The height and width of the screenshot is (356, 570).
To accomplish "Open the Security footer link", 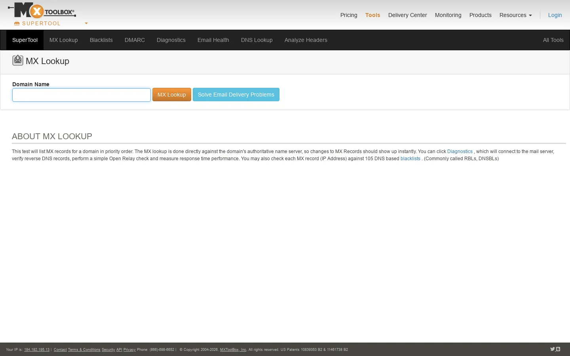I will (108, 350).
